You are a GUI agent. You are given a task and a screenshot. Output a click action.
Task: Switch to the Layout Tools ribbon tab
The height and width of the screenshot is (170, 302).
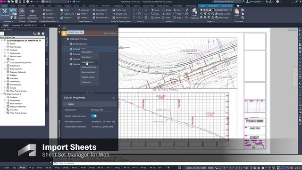point(226,6)
